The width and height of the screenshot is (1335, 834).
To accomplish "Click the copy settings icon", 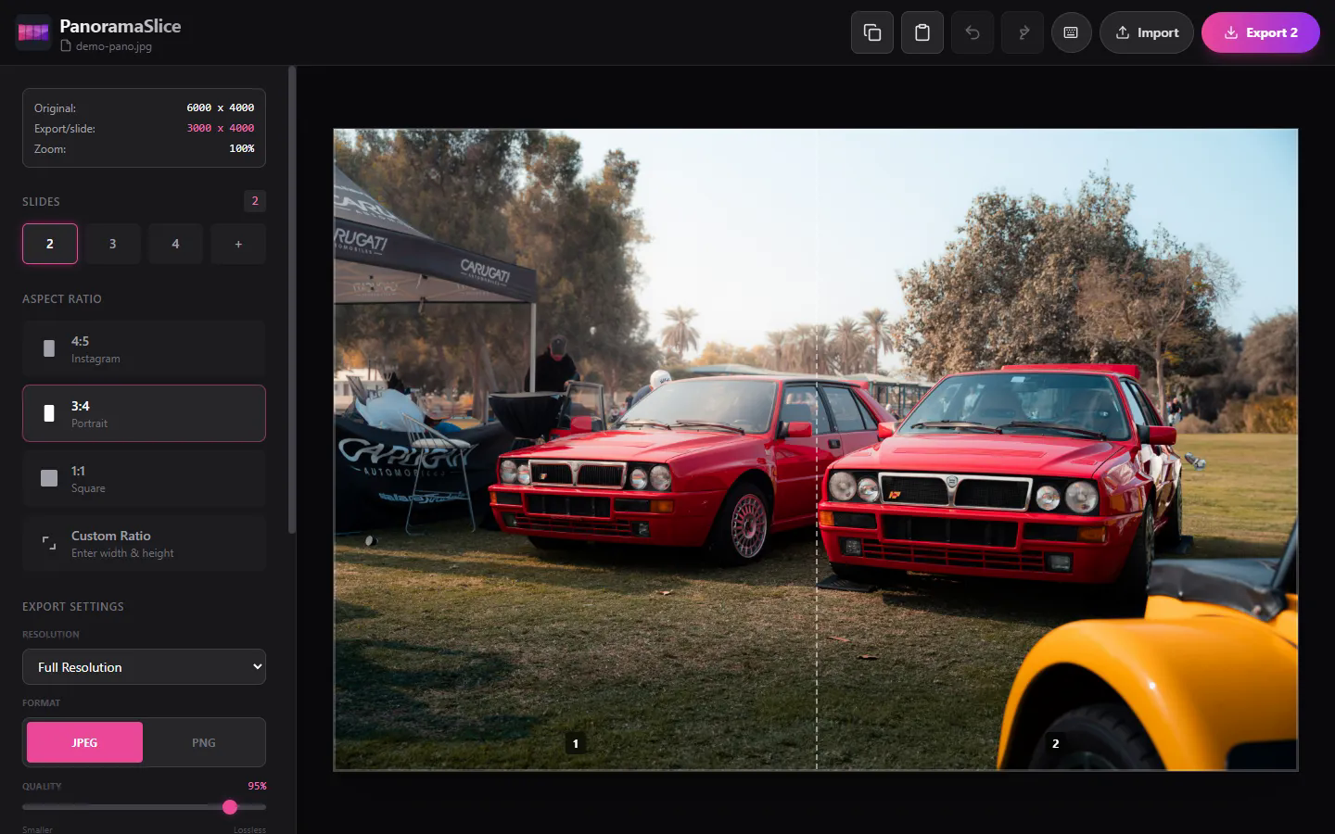I will [871, 32].
